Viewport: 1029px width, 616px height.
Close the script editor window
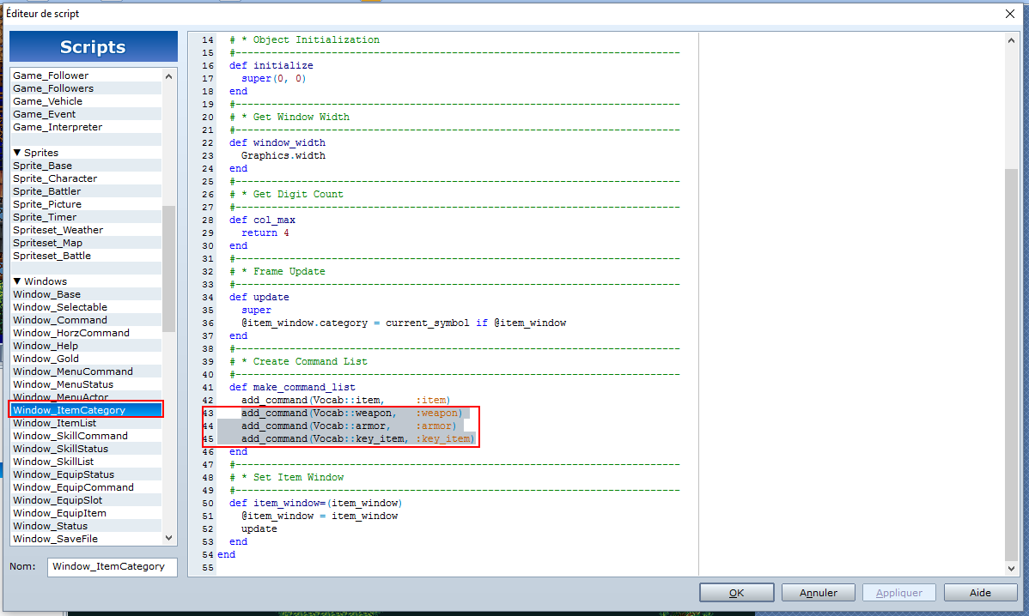point(1008,14)
